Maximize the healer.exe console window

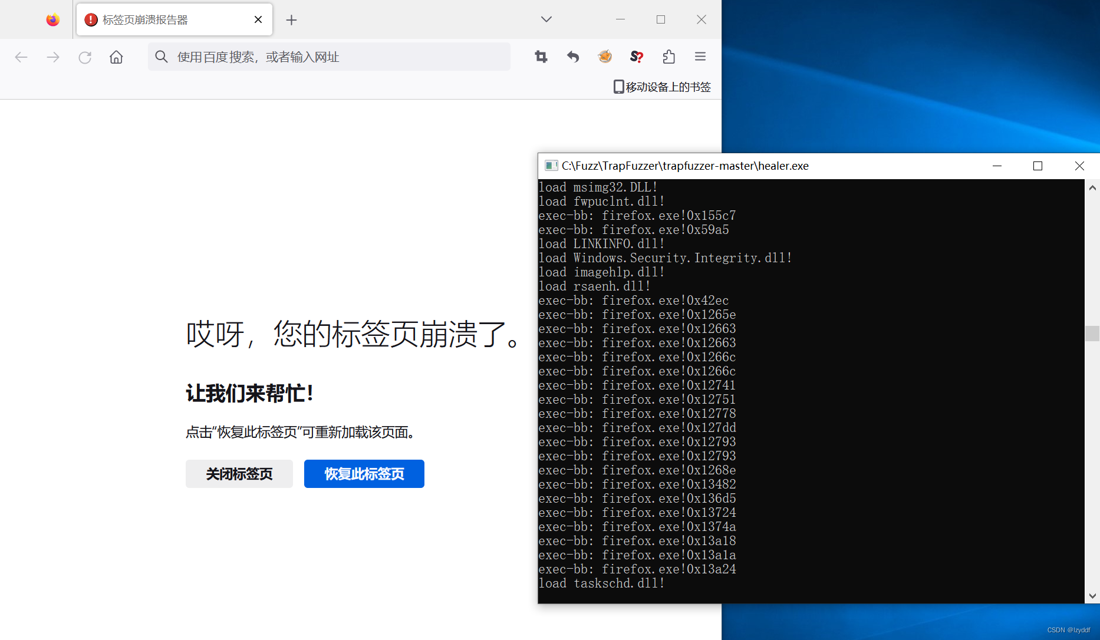click(x=1038, y=166)
